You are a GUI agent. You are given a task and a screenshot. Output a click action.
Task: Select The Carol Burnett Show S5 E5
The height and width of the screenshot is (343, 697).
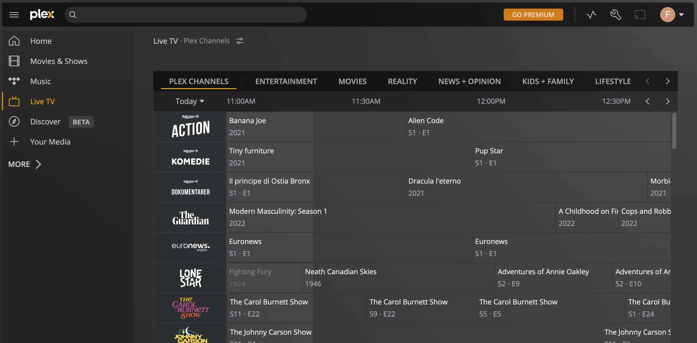(x=551, y=308)
